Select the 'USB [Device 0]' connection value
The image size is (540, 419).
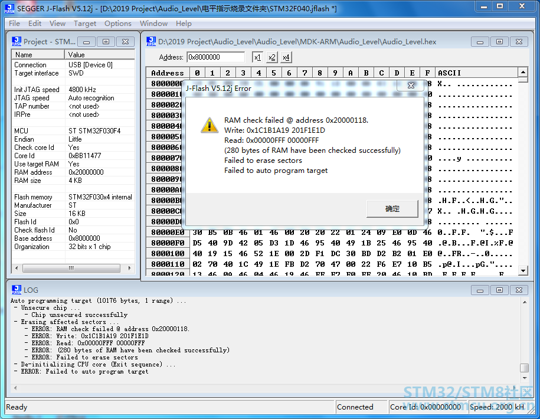90,65
